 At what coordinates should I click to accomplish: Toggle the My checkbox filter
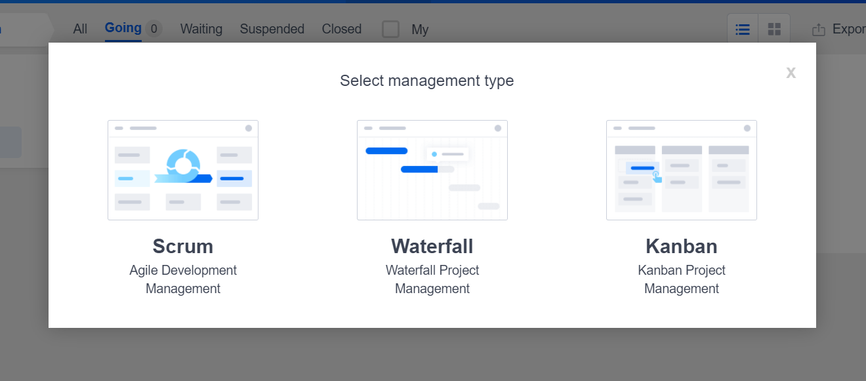coord(391,30)
